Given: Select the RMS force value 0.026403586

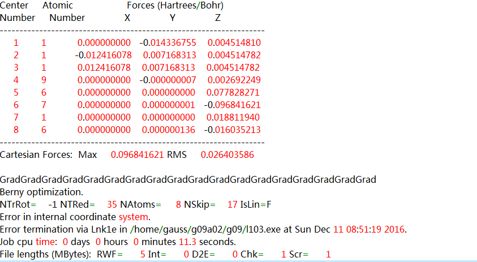Looking at the screenshot, I should coord(227,155).
